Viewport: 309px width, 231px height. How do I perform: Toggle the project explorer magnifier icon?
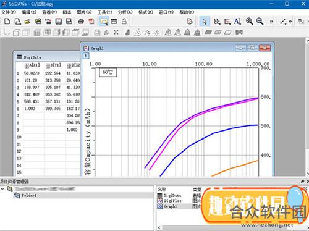(104, 21)
